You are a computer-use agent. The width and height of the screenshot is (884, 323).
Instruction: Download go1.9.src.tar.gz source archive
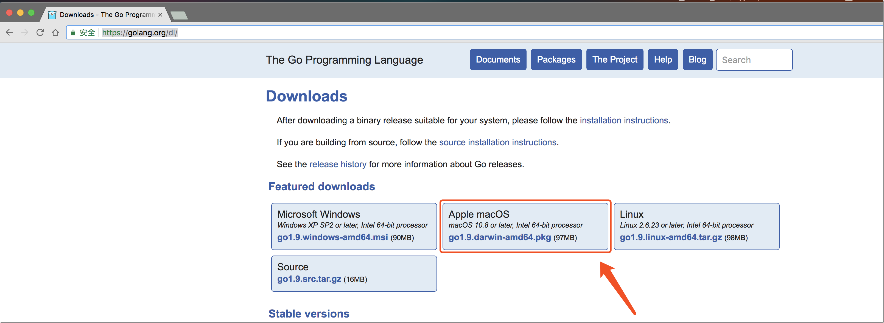click(x=309, y=279)
